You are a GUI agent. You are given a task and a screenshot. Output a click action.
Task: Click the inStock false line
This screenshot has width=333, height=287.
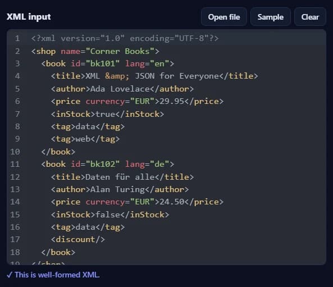(110, 215)
